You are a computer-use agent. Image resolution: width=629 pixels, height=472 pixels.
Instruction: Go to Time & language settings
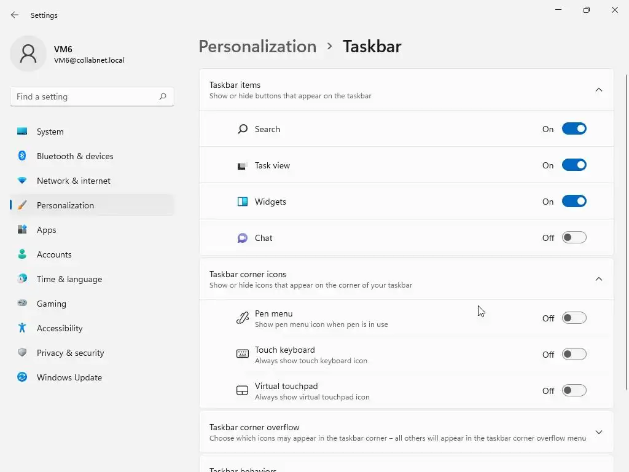69,279
